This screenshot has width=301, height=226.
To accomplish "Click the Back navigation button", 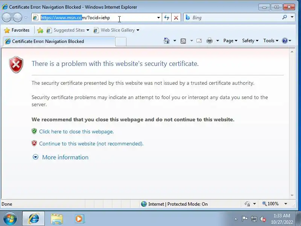I will [x=6, y=18].
